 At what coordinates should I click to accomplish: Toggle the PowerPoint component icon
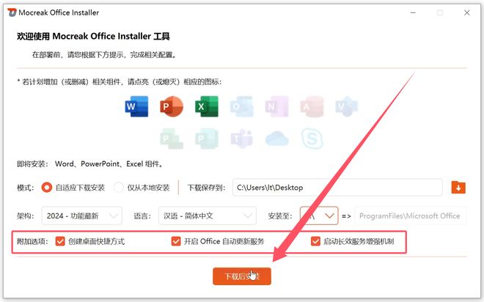[x=172, y=106]
